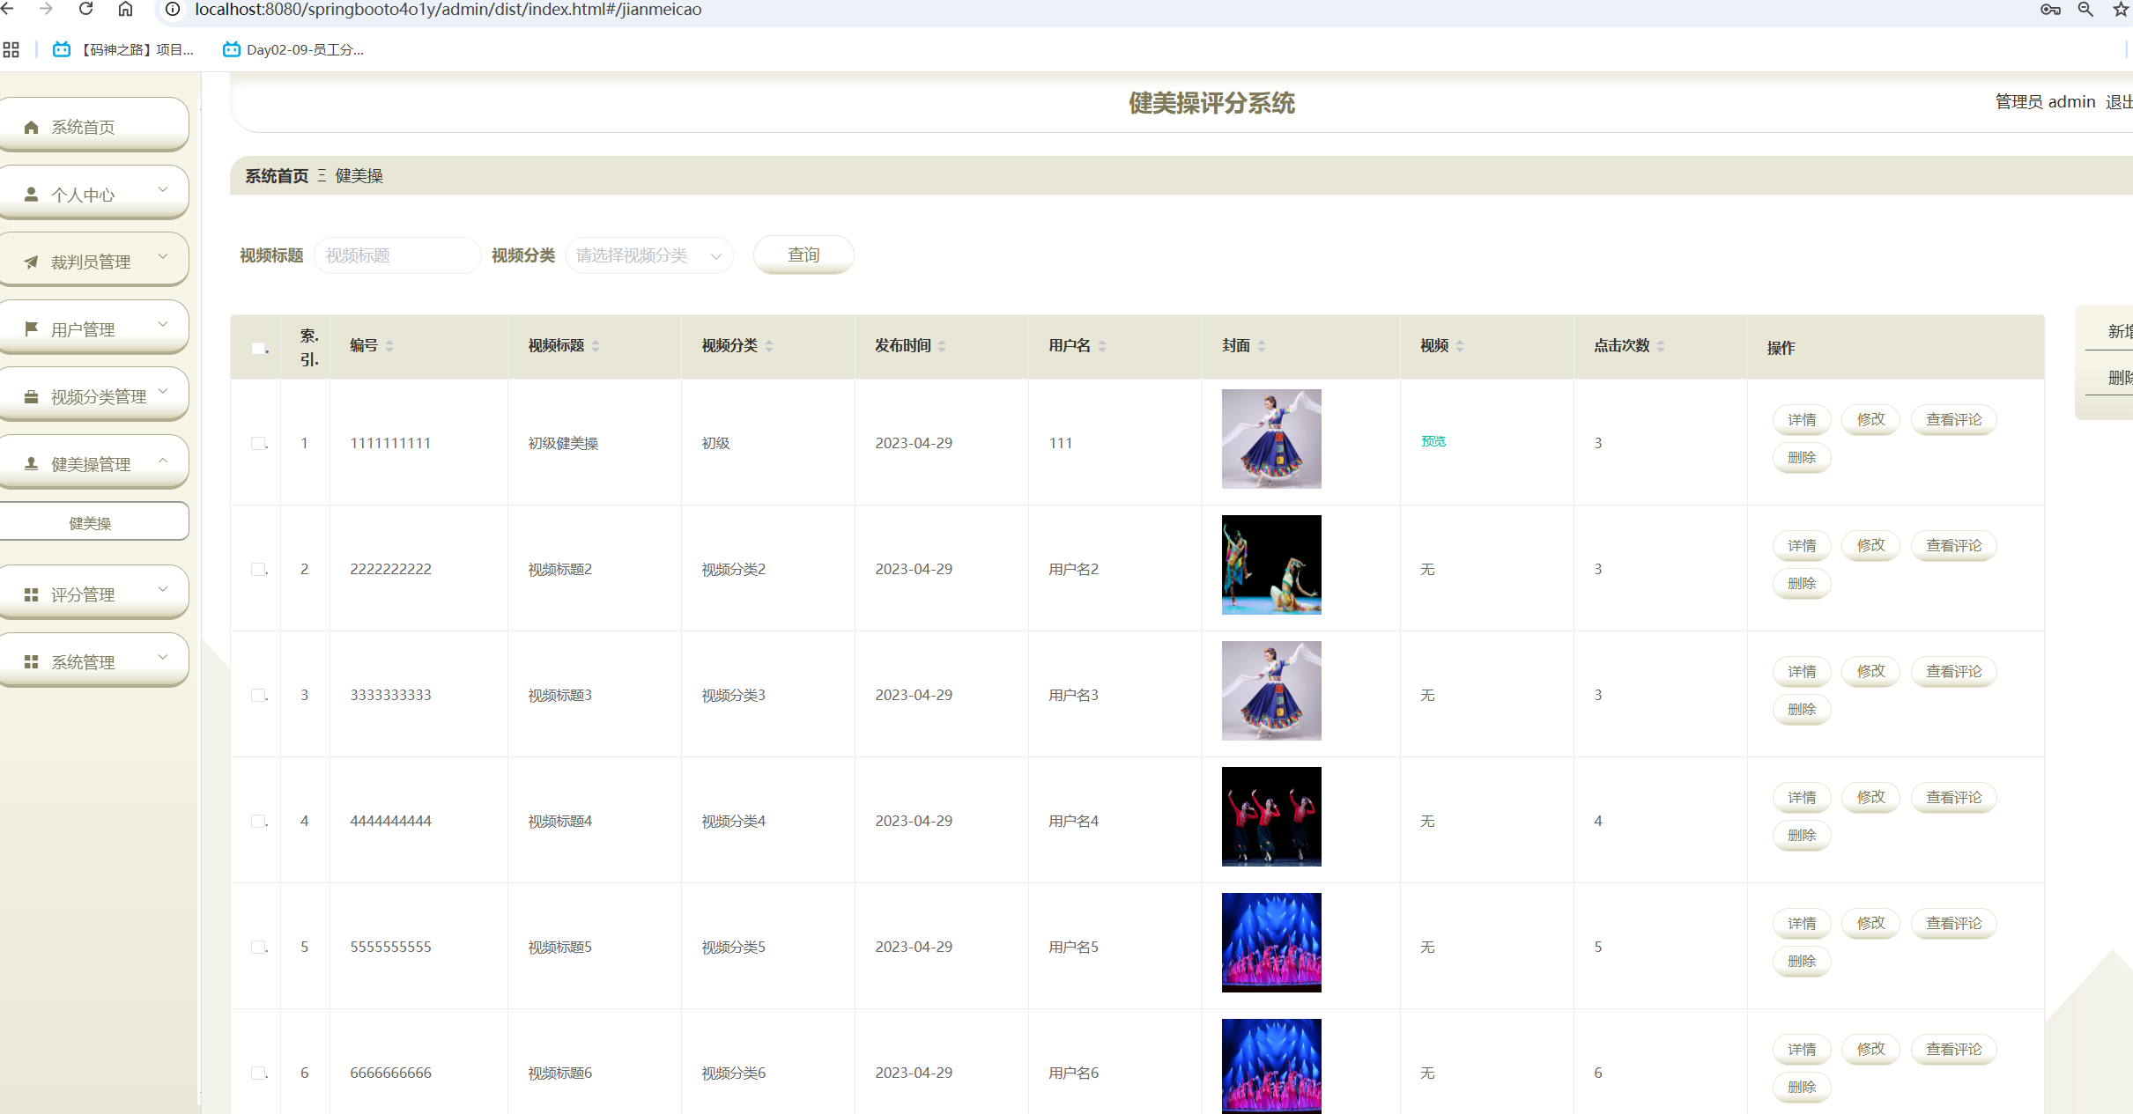Viewport: 2133px width, 1114px height.
Task: Open the Day02-09-员工分 bookmark
Action: pos(293,49)
